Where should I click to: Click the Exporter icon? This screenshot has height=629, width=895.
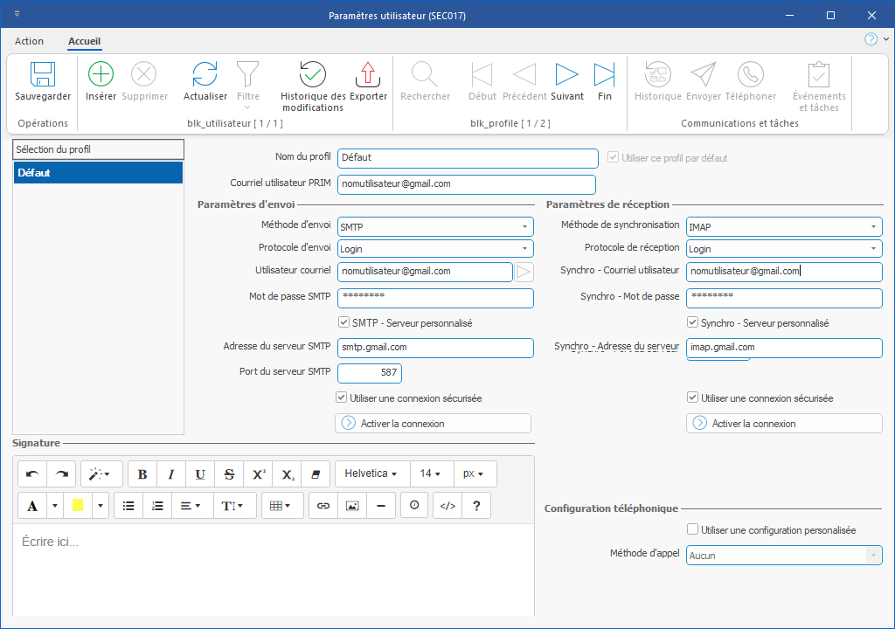click(x=368, y=75)
